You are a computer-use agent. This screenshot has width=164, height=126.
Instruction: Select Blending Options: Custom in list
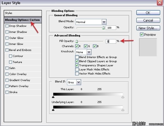click(23, 20)
